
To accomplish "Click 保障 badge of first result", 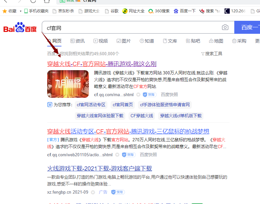I will point(150,95).
